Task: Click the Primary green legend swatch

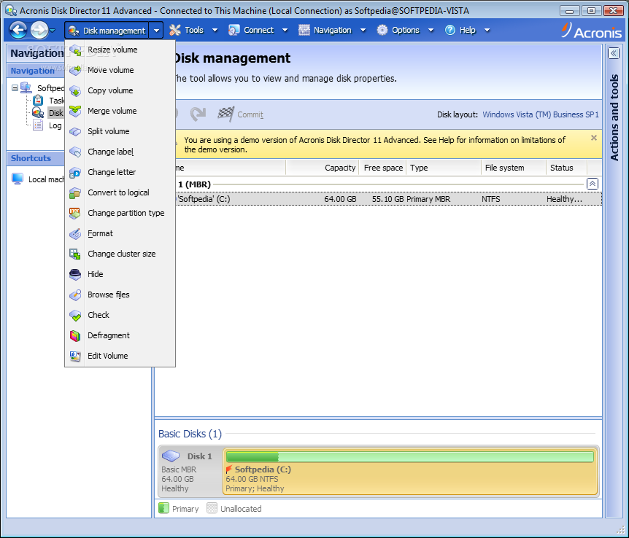Action: pyautogui.click(x=163, y=508)
